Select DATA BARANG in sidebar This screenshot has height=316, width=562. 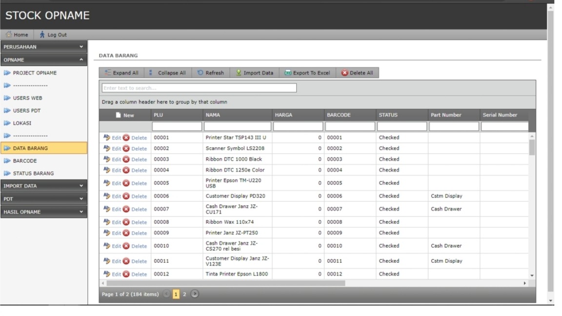[43, 148]
